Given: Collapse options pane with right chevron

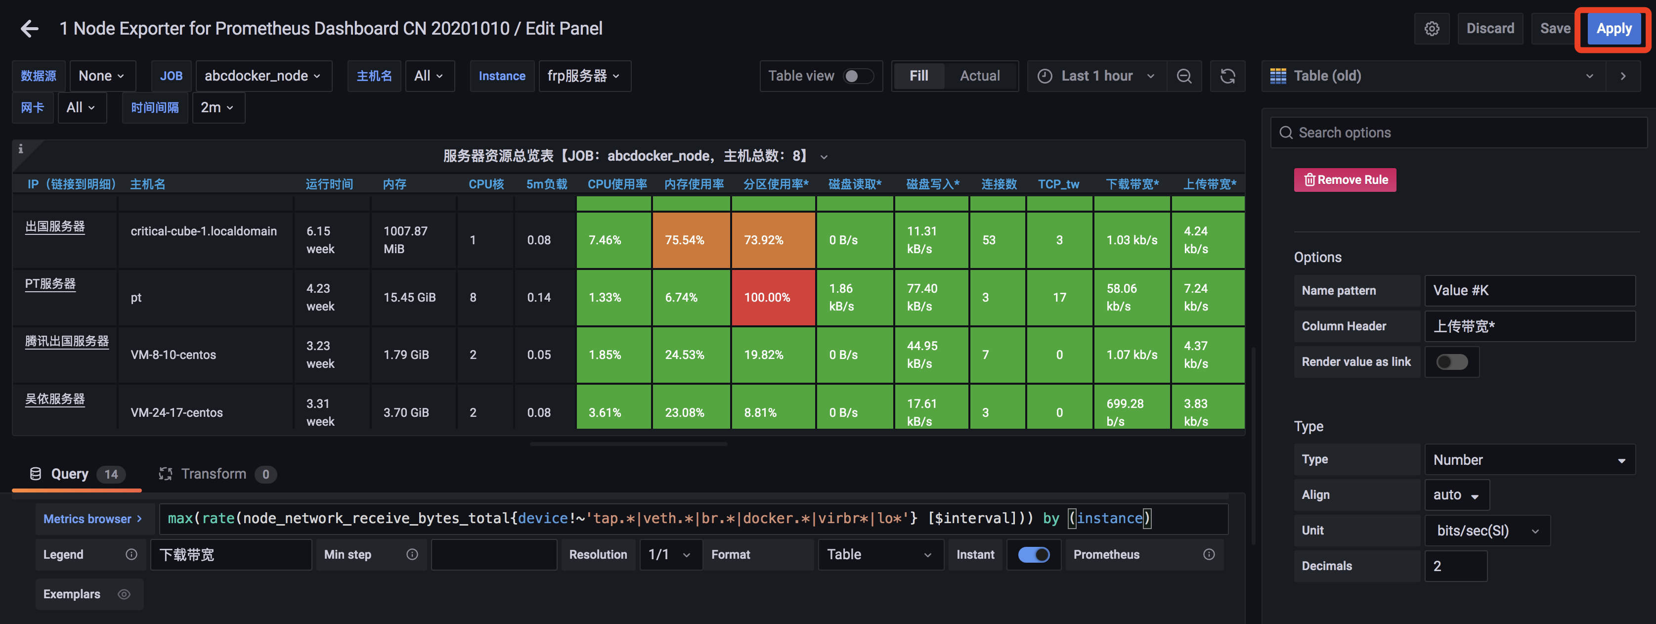Looking at the screenshot, I should tap(1623, 76).
